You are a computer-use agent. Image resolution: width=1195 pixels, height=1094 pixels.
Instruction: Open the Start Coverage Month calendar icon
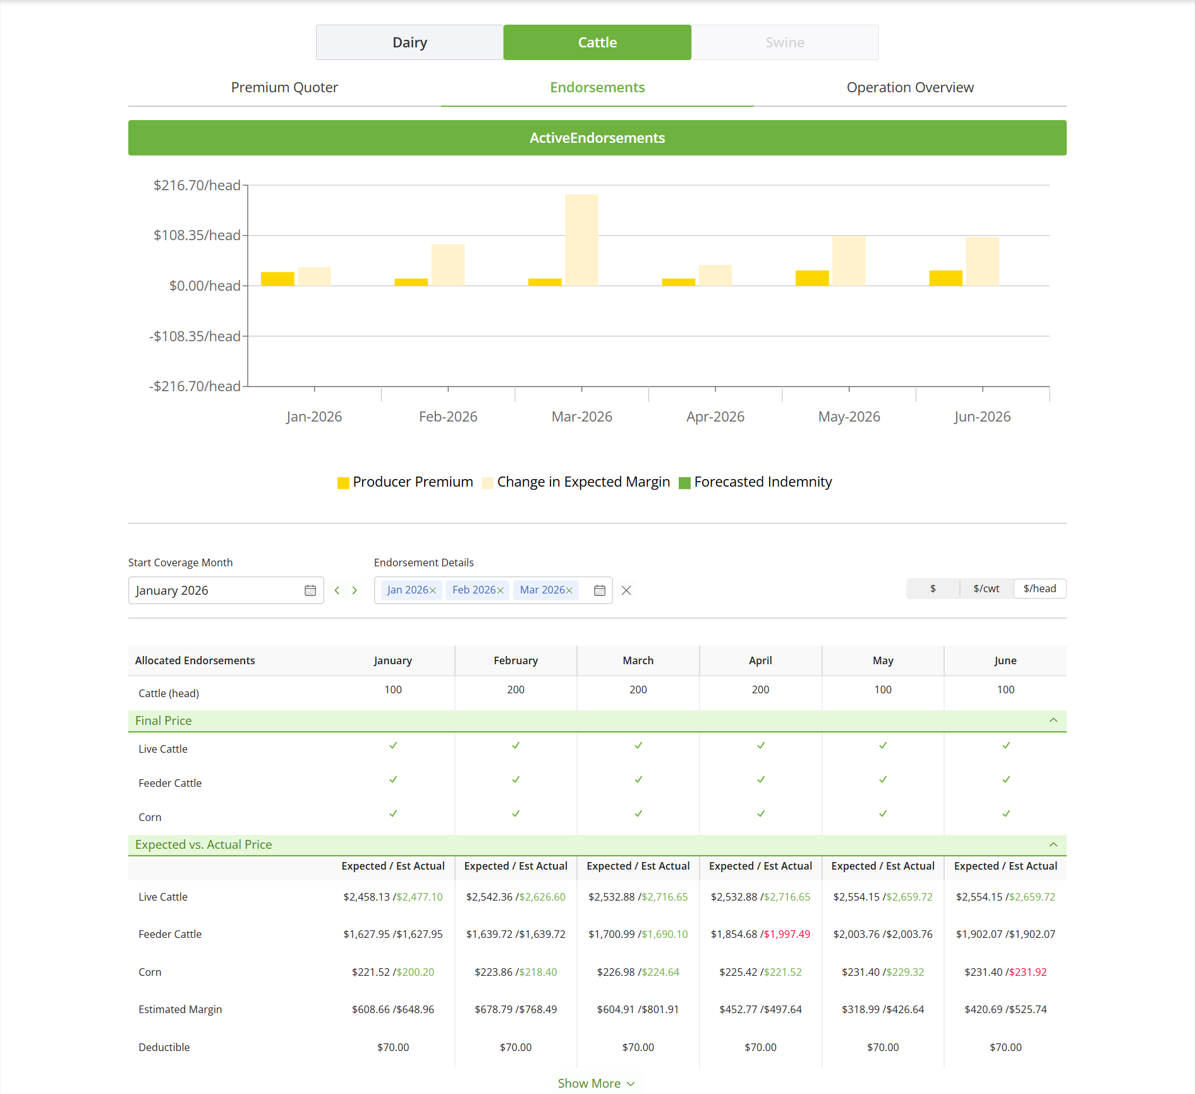310,590
